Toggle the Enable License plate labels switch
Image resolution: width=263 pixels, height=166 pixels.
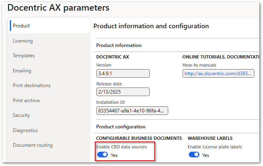click(x=194, y=155)
